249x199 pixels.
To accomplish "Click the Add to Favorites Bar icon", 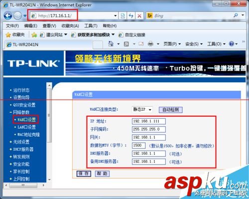I will click(34, 35).
